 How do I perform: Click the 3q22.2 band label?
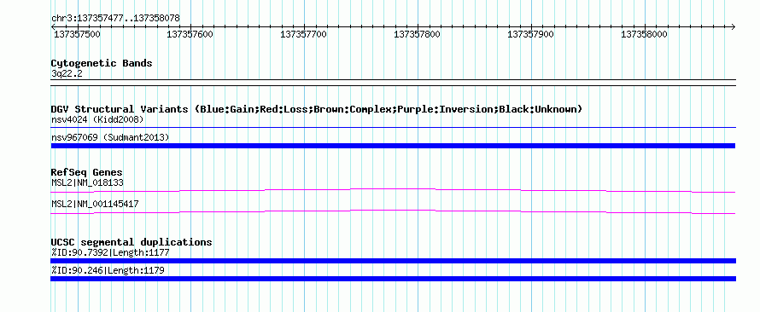click(x=67, y=73)
